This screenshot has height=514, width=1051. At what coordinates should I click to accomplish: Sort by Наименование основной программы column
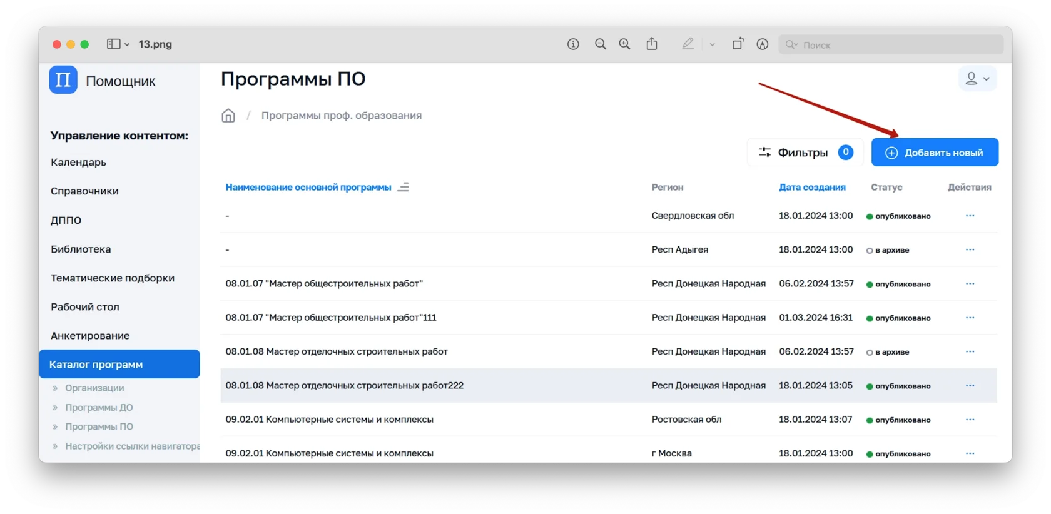click(308, 188)
